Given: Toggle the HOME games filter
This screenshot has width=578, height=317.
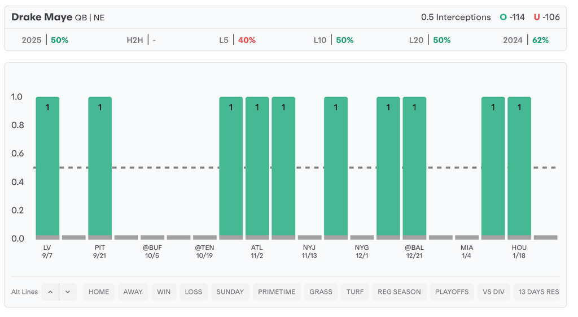Looking at the screenshot, I should (x=99, y=292).
